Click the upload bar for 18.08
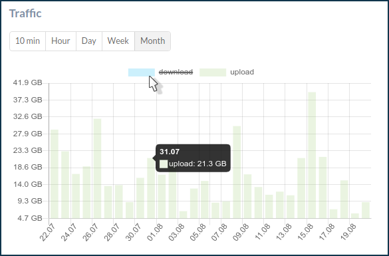Viewport: 389px width, 256px height. (x=344, y=199)
